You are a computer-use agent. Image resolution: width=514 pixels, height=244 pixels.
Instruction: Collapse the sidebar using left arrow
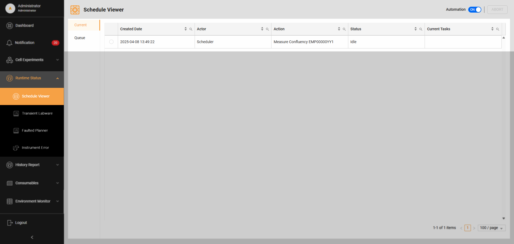coord(32,237)
